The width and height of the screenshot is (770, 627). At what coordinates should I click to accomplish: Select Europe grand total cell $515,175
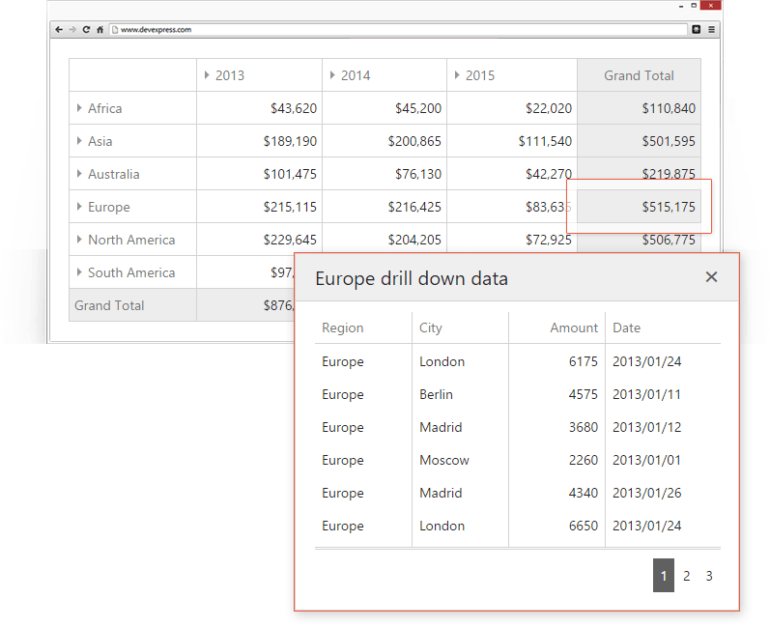[639, 207]
